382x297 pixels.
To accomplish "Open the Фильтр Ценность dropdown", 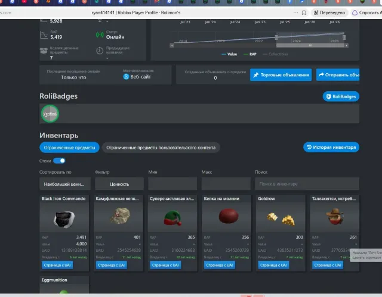I will (x=119, y=184).
